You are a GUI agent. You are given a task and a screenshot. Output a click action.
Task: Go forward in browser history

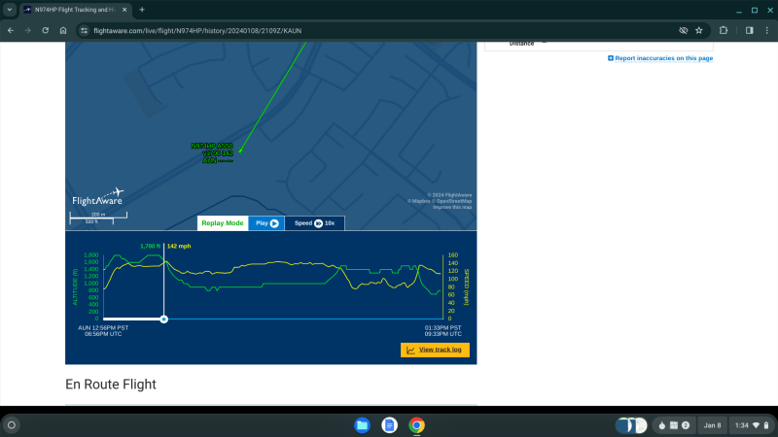[28, 31]
